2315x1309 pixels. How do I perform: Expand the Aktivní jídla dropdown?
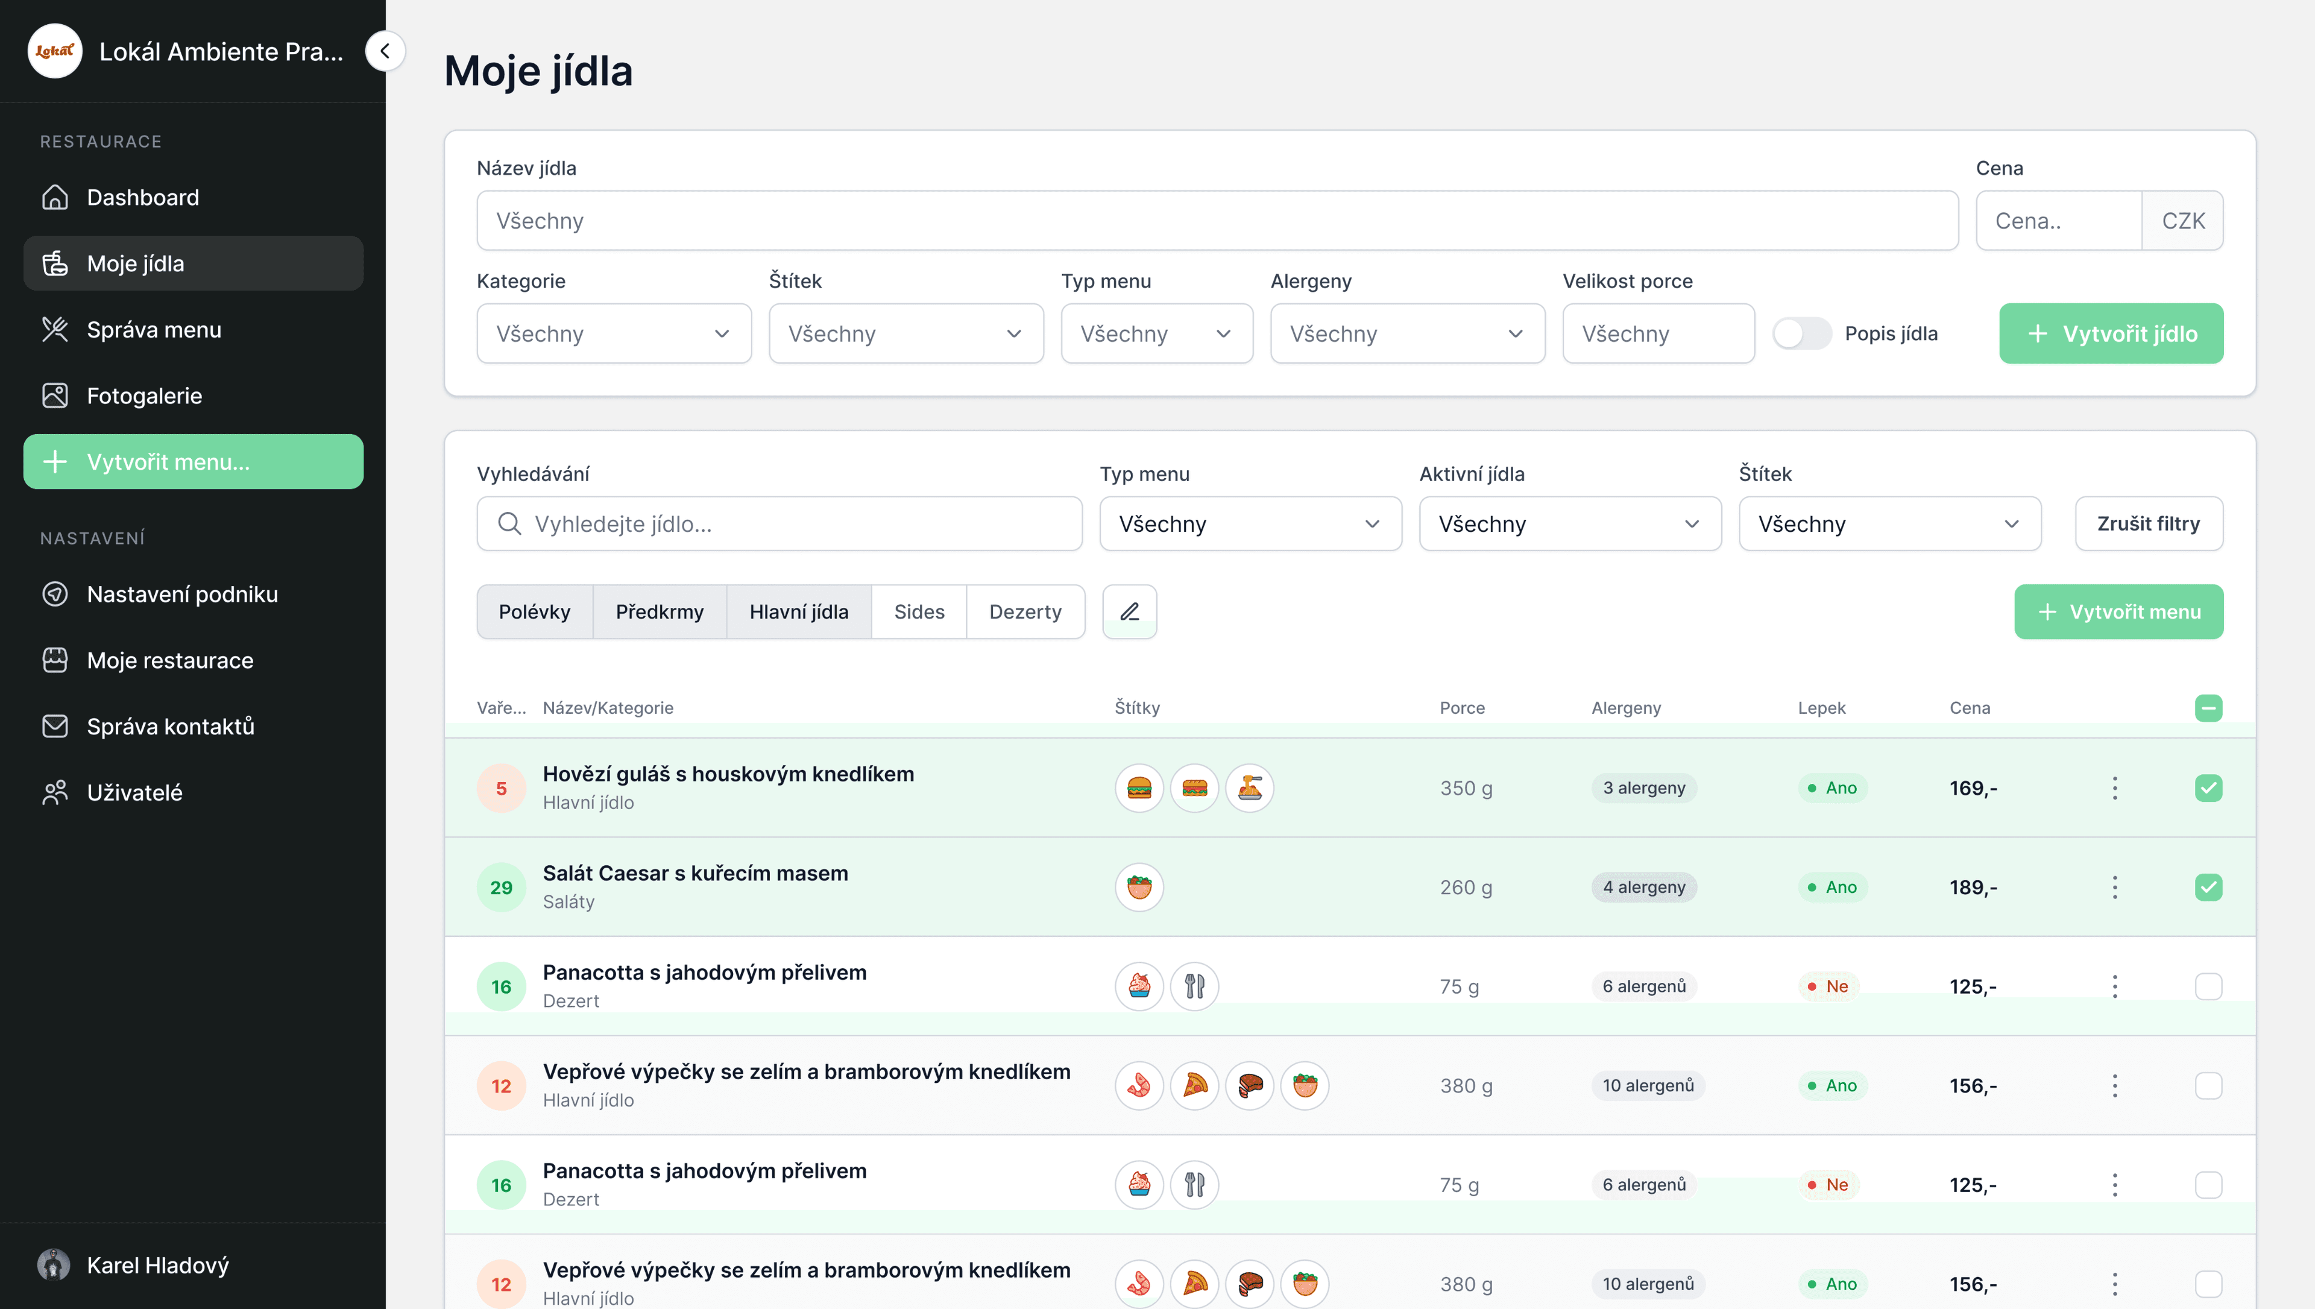tap(1569, 524)
